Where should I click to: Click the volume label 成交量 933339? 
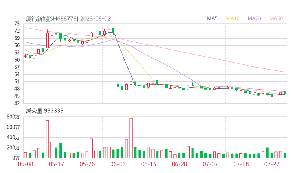pos(44,111)
